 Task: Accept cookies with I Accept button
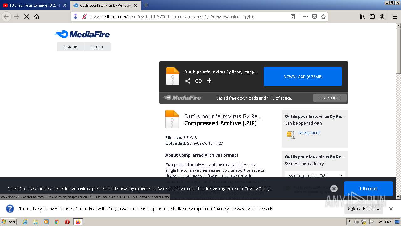pyautogui.click(x=368, y=189)
